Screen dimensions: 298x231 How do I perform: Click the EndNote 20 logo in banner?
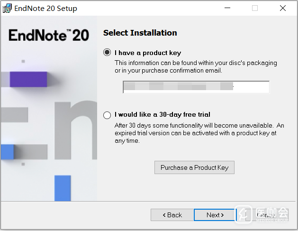[x=49, y=35]
